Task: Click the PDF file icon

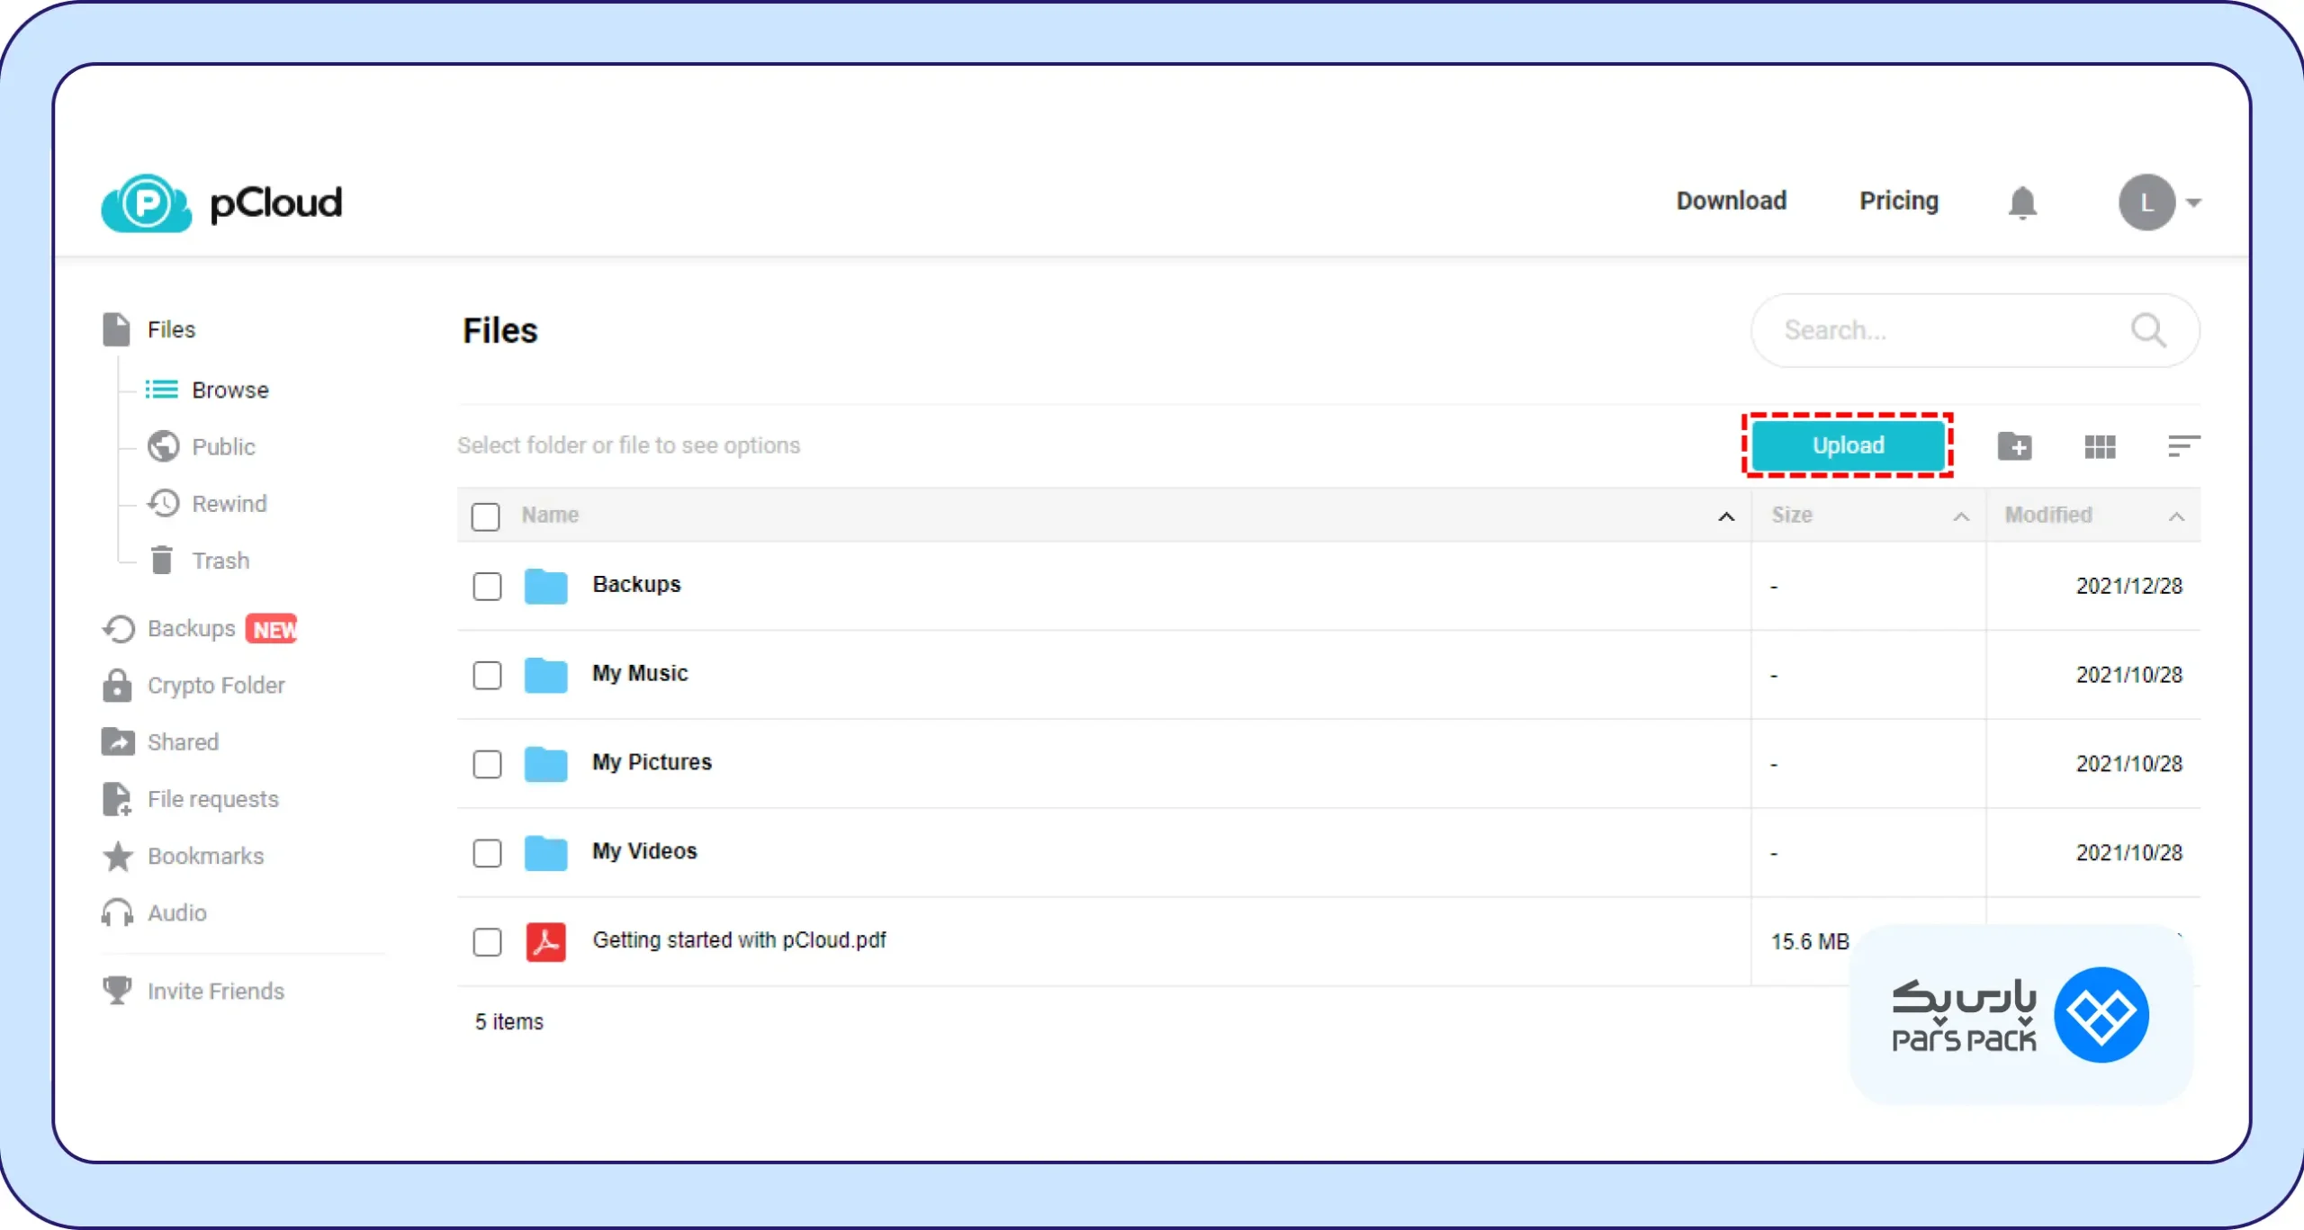Action: tap(545, 942)
